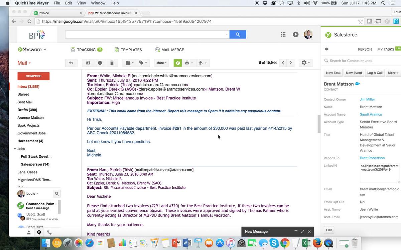Open Yesware TEMPLATES
This screenshot has height=250, width=401.
coord(128,50)
